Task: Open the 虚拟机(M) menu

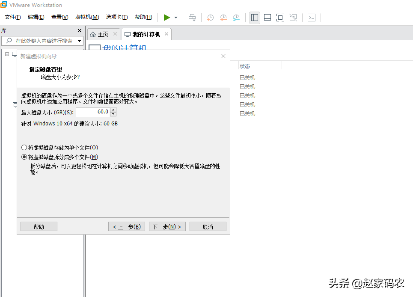Action: [x=87, y=17]
